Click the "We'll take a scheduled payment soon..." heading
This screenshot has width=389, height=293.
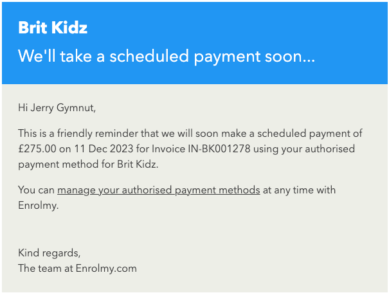pos(167,57)
